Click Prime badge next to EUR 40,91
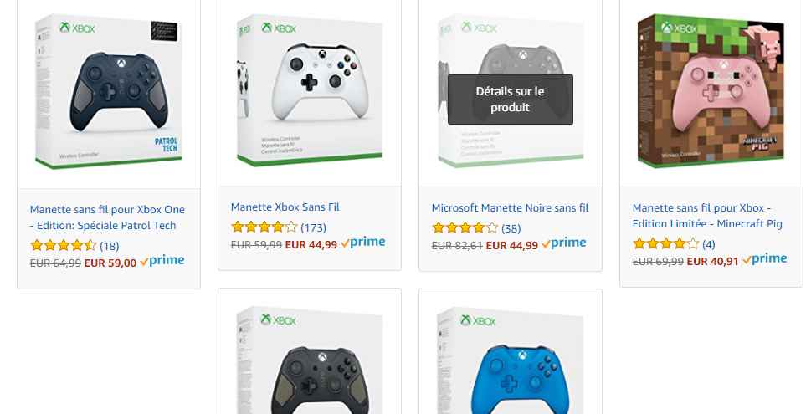Image resolution: width=806 pixels, height=414 pixels. coord(764,259)
